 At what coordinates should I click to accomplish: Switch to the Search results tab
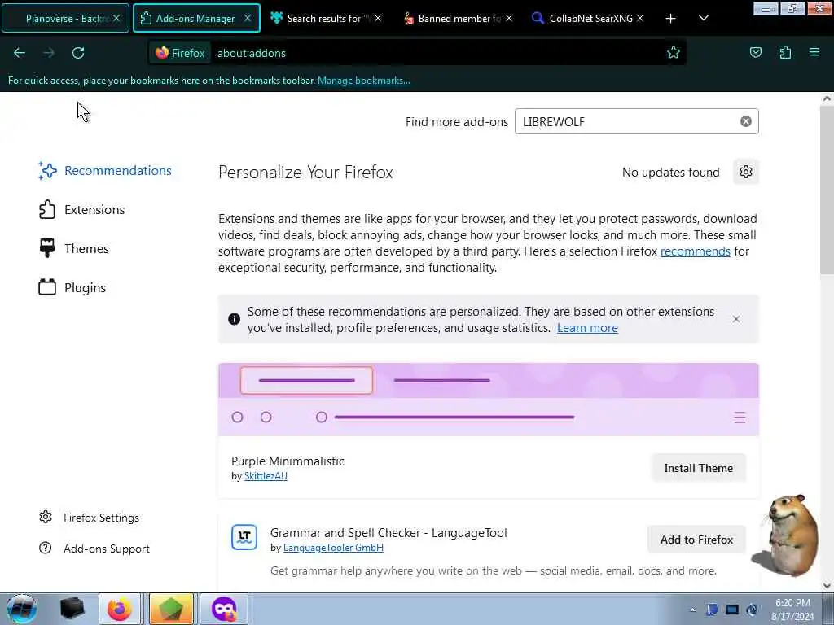[x=325, y=18]
